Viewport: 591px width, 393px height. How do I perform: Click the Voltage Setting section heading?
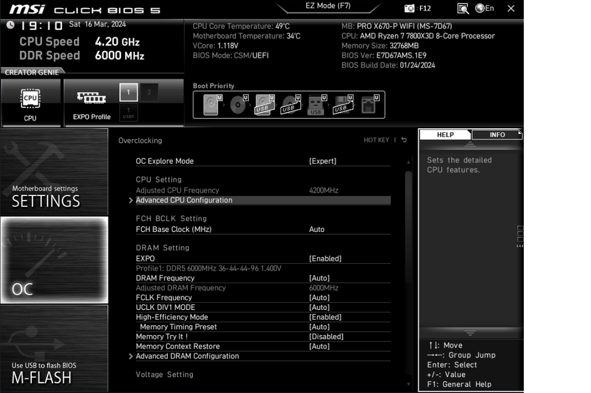point(164,375)
